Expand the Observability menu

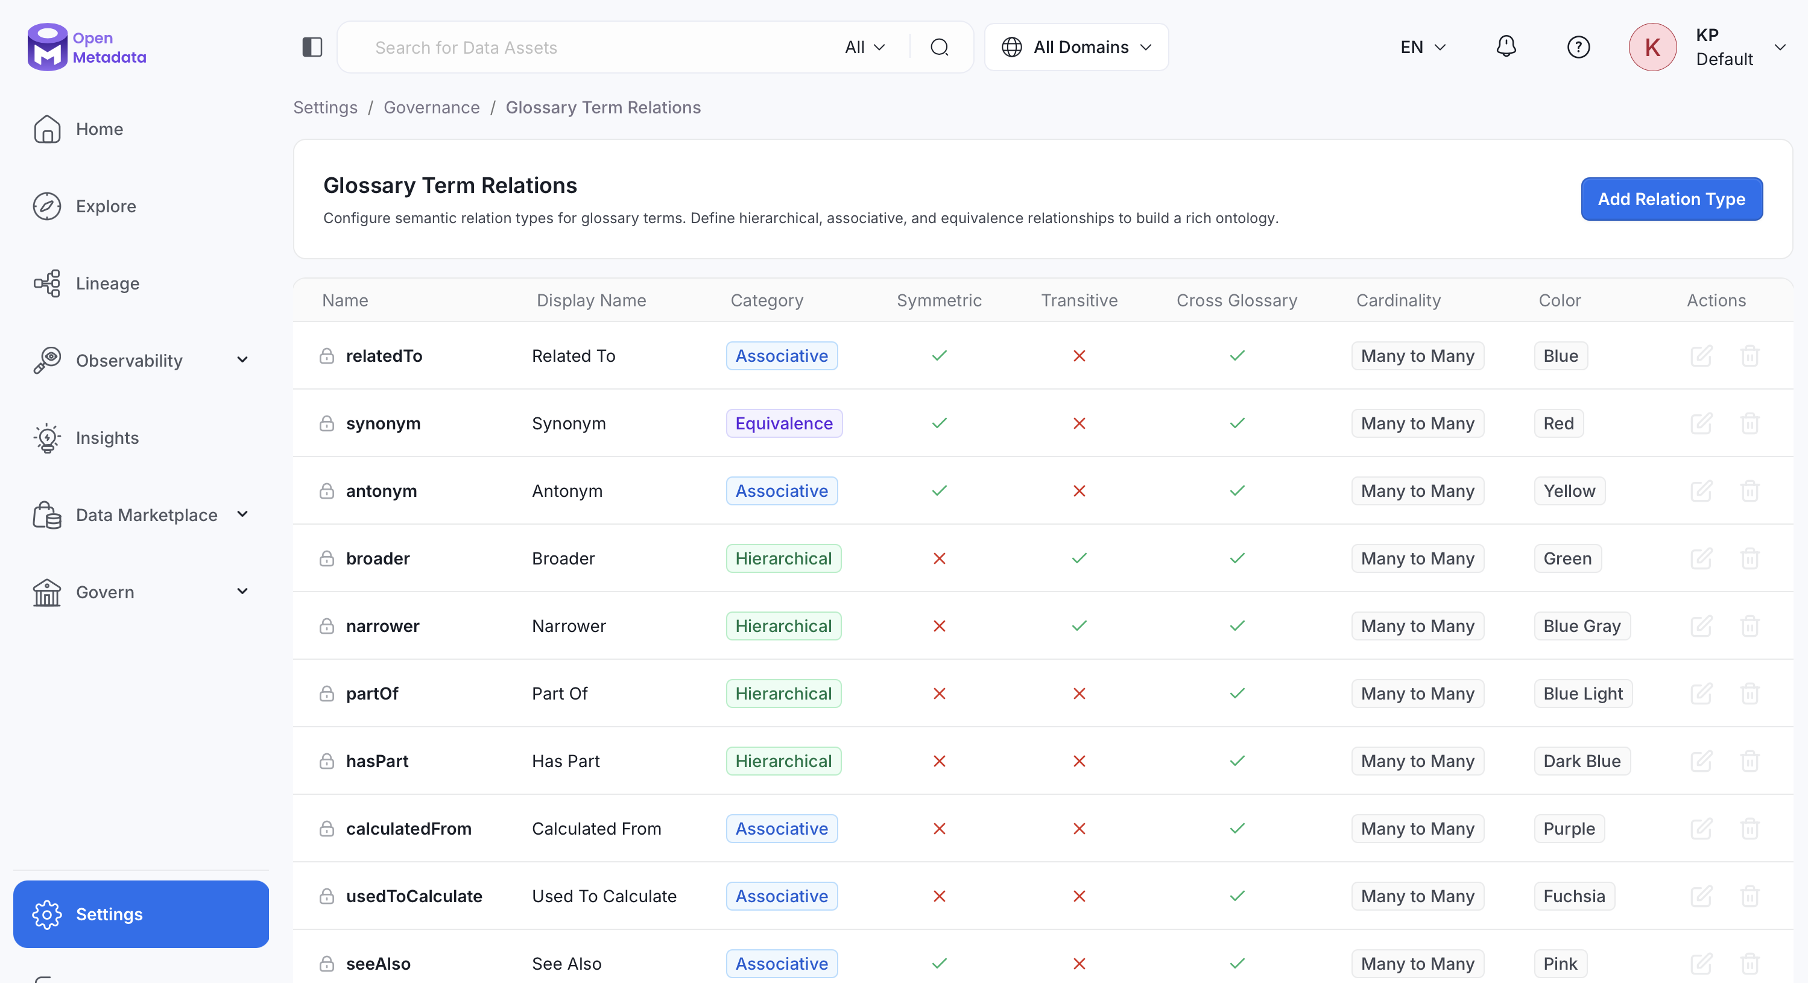coord(242,360)
